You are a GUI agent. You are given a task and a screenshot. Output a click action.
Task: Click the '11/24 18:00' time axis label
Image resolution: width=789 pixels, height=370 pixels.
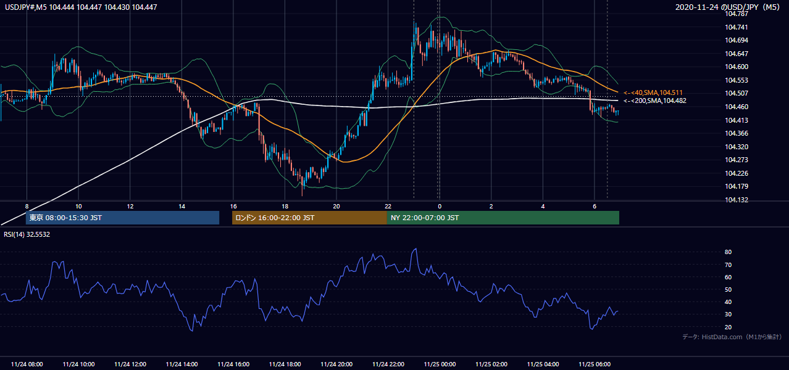[285, 364]
